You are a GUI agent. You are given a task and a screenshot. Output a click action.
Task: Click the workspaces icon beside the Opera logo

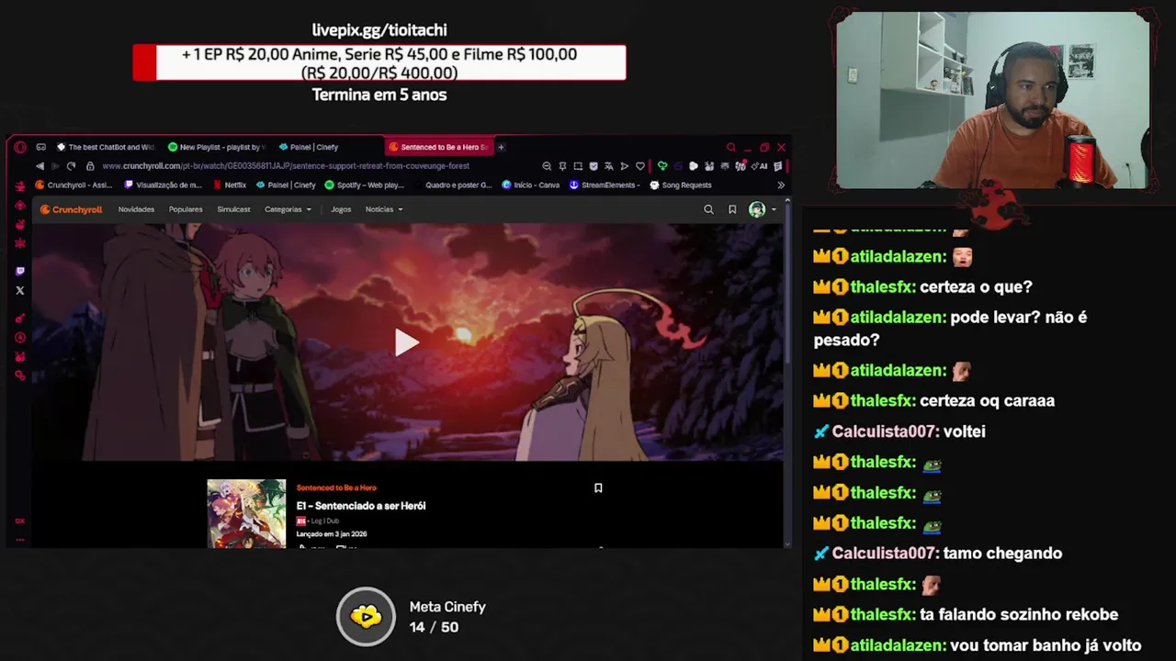pyautogui.click(x=40, y=147)
